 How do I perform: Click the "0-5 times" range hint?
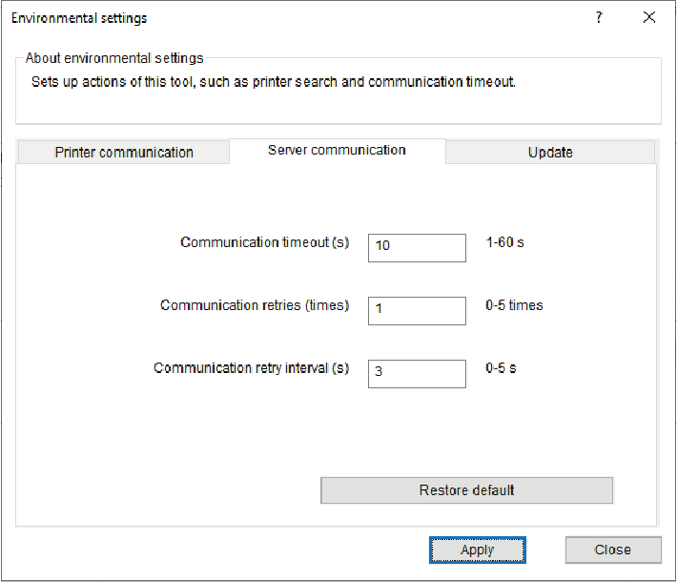point(514,306)
